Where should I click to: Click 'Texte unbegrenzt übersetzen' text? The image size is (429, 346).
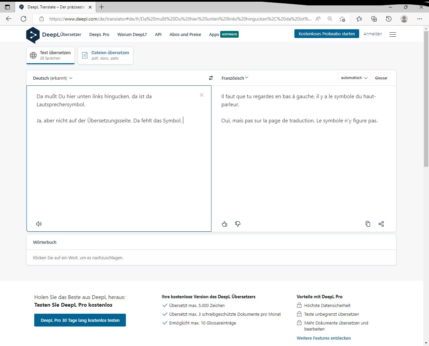pos(332,314)
